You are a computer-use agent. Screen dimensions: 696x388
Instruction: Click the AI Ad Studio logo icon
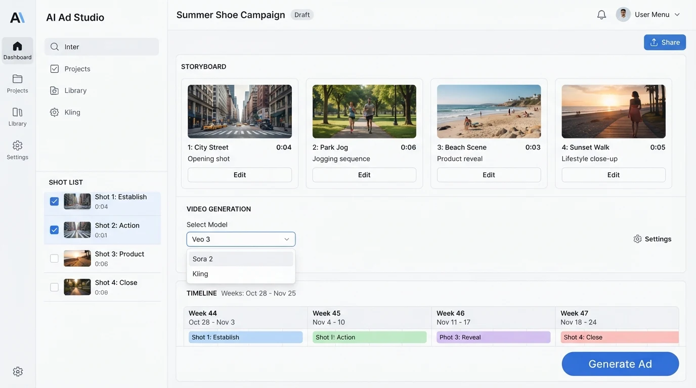click(x=17, y=17)
